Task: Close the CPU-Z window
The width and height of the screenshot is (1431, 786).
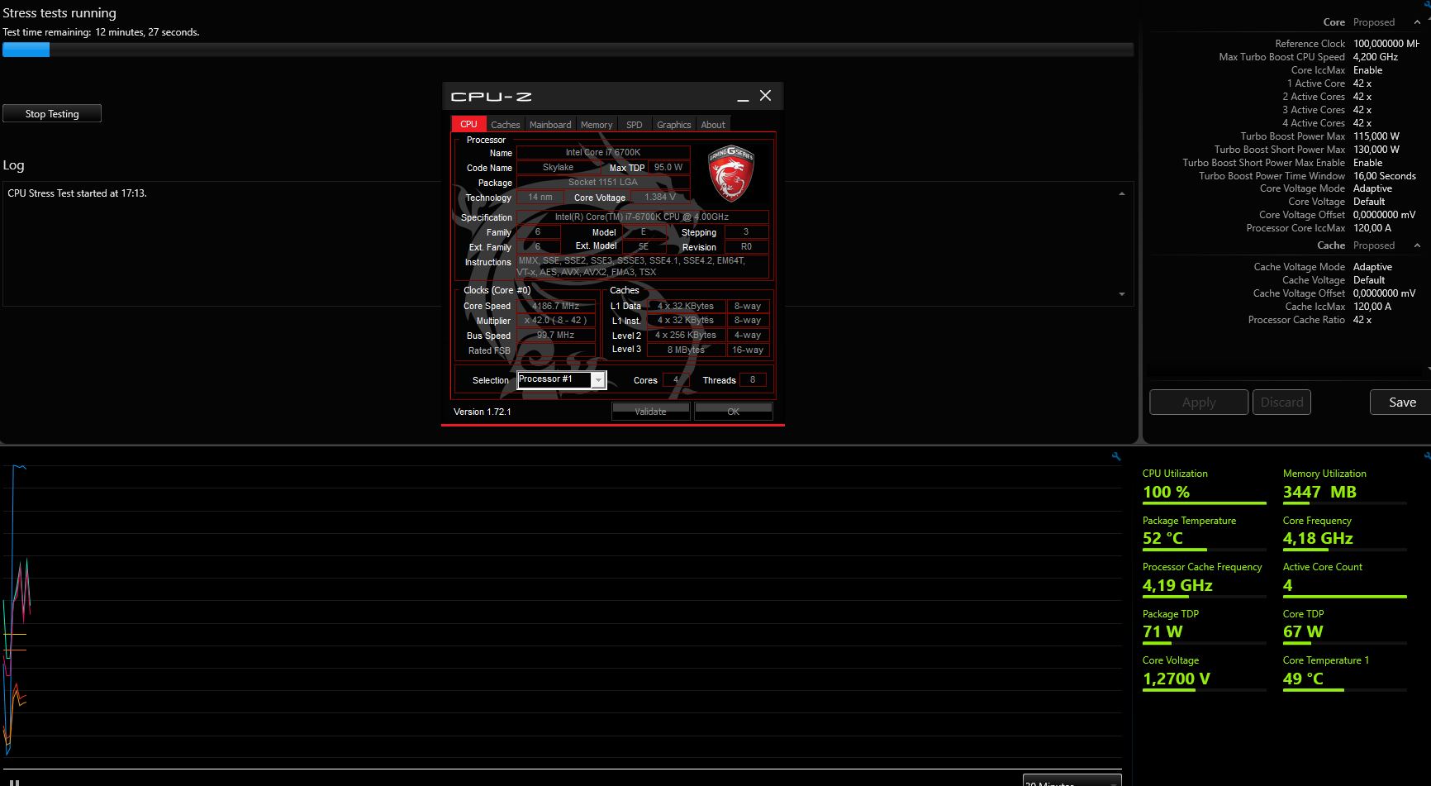Action: (766, 96)
